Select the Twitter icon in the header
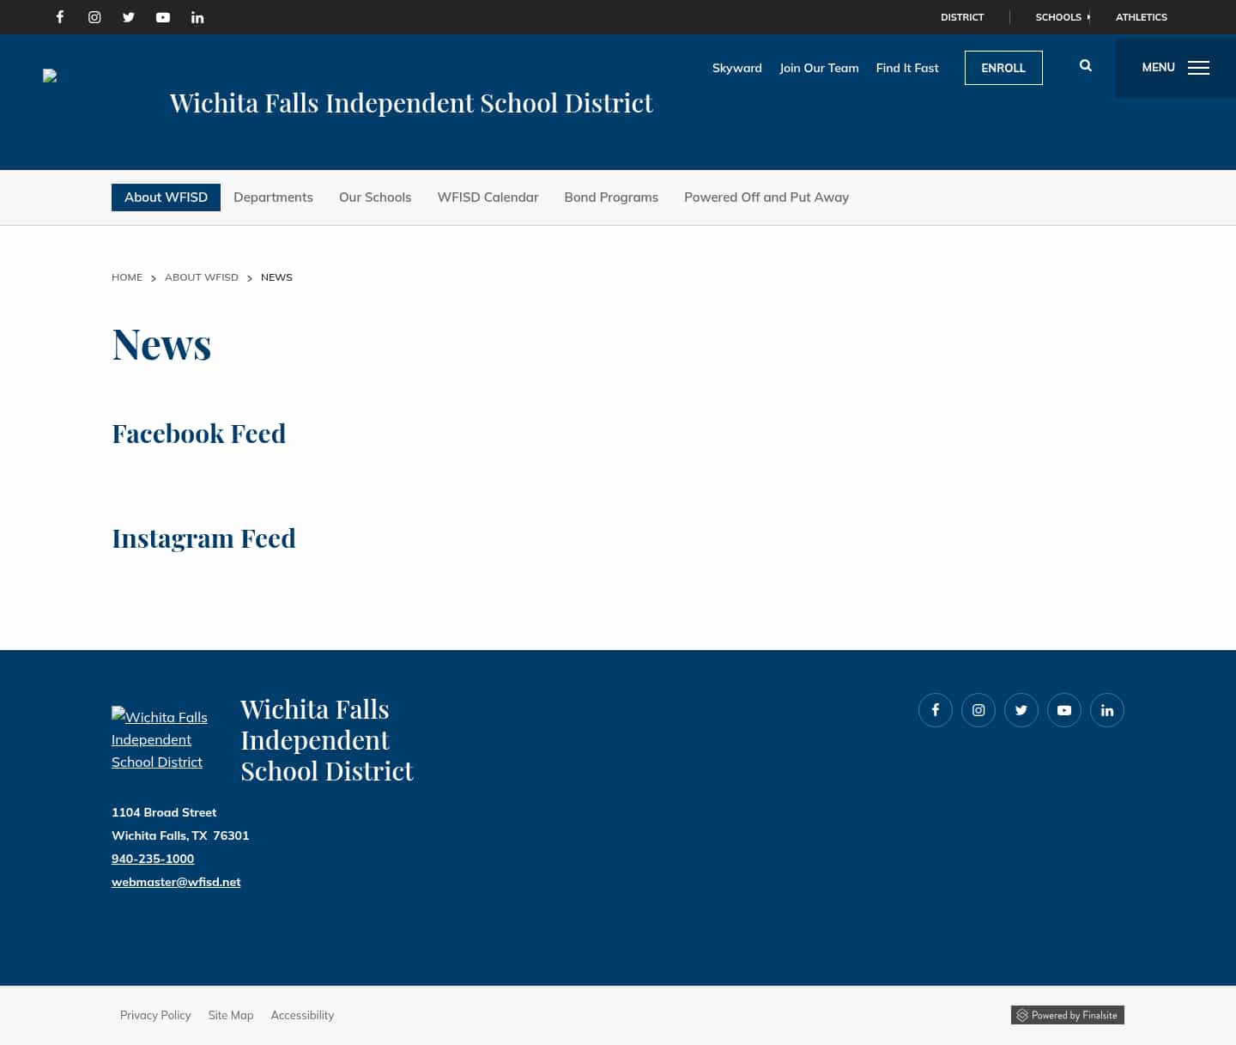1236x1045 pixels. tap(129, 17)
